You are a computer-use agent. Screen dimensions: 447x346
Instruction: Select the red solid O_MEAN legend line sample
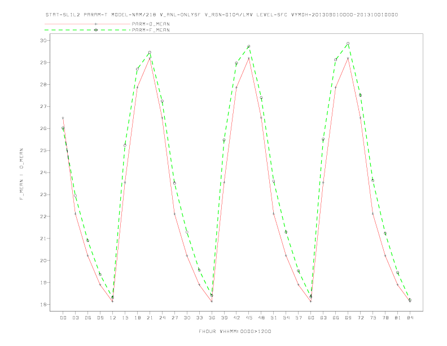point(87,24)
